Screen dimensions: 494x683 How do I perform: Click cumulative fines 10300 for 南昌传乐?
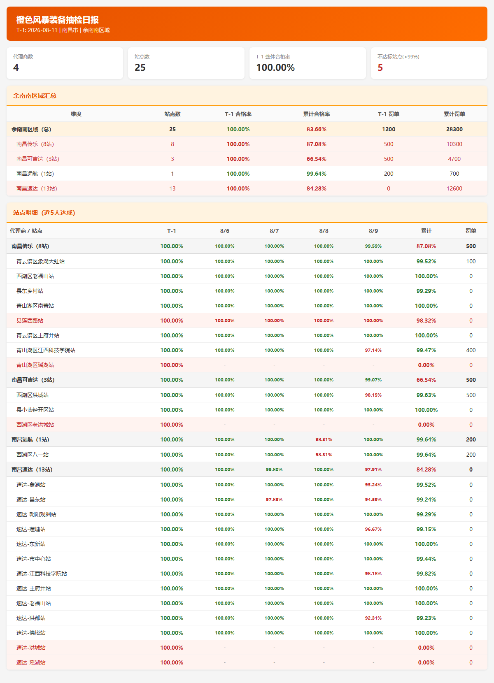click(454, 144)
